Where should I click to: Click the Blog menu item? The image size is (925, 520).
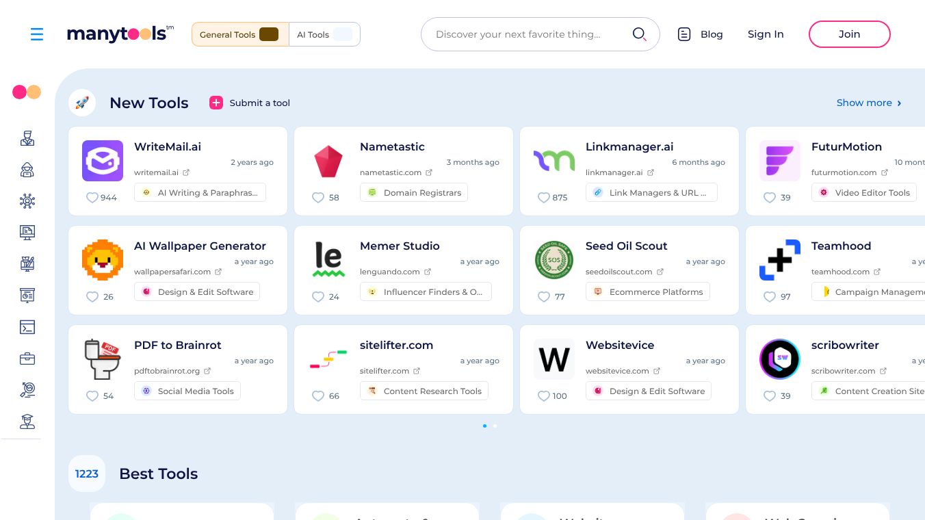[x=712, y=34]
